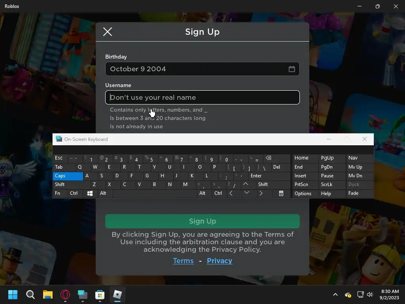Show hidden system tray icons
405x304 pixels.
pyautogui.click(x=335, y=294)
